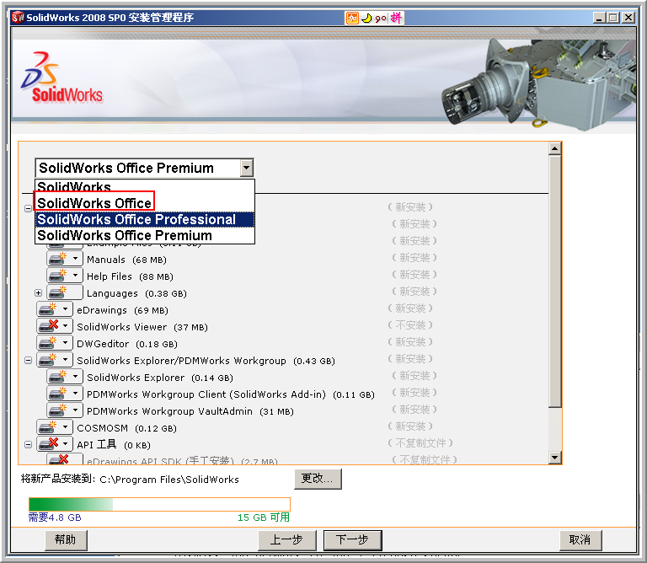Click the PDMWorks Workgroup VaultAdmin drive icon

click(57, 410)
